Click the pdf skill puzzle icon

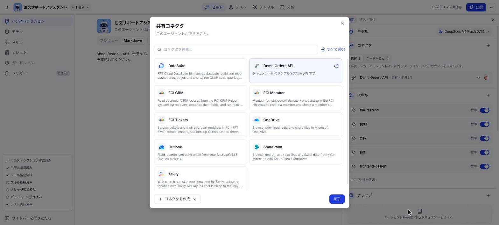coord(354,152)
